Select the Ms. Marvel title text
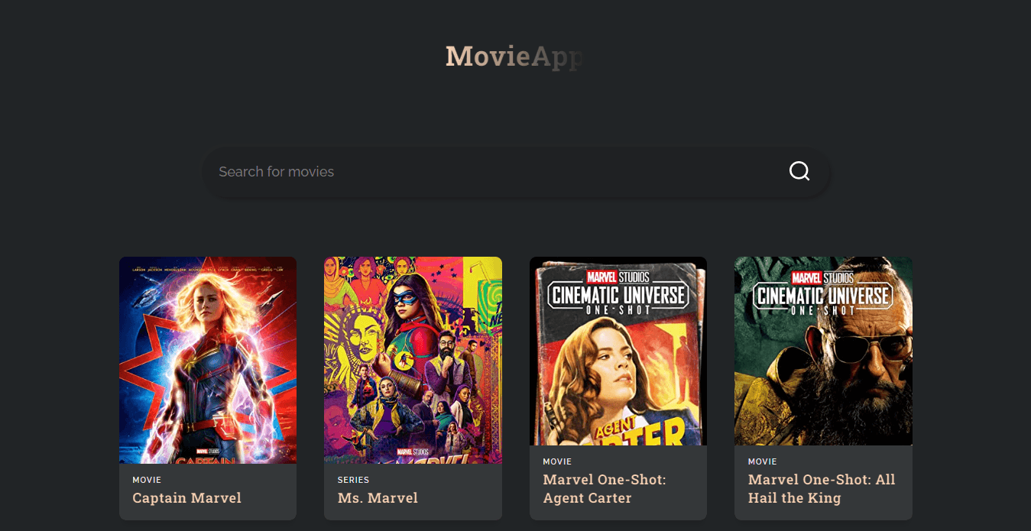Viewport: 1031px width, 531px height. 378,498
